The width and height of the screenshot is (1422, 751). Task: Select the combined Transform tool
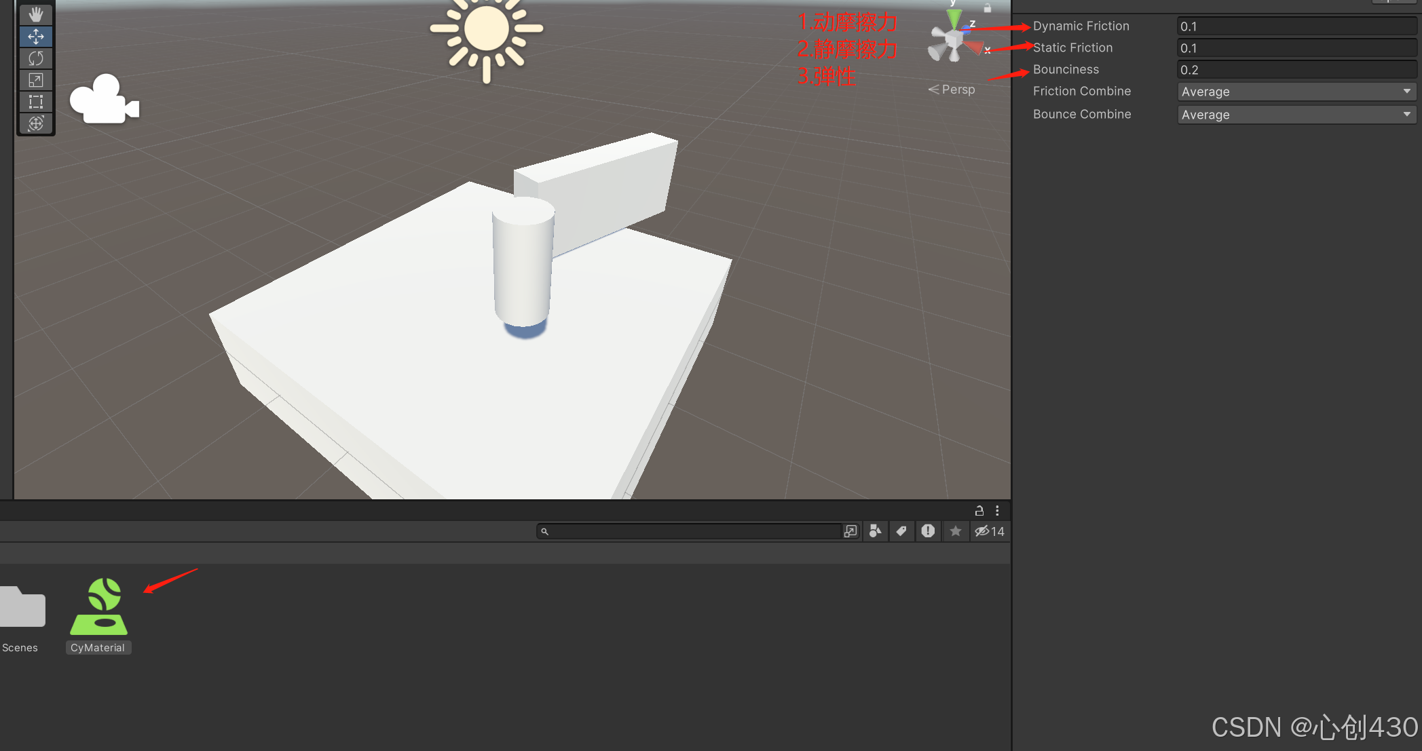pyautogui.click(x=36, y=123)
